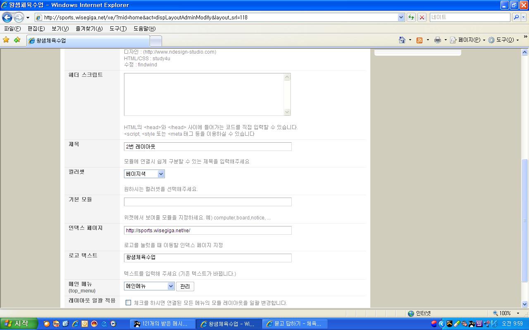Open the 보기(V) menu

(60, 28)
